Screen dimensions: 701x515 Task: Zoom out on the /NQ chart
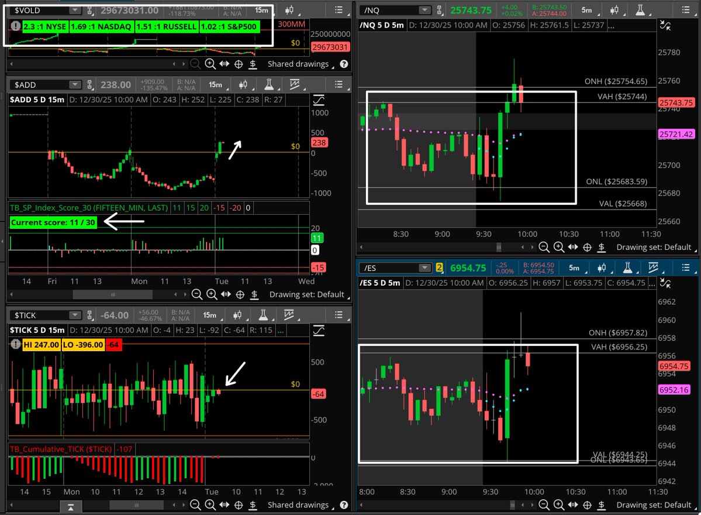[x=544, y=247]
